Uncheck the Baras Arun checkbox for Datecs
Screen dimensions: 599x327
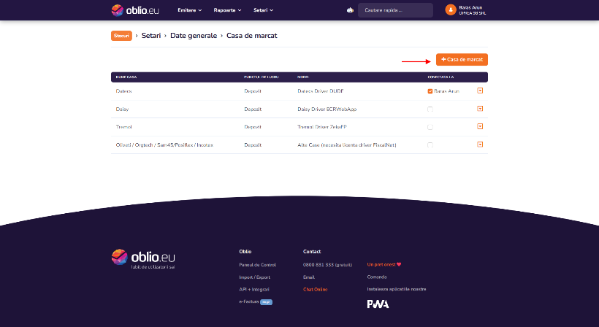(x=430, y=91)
